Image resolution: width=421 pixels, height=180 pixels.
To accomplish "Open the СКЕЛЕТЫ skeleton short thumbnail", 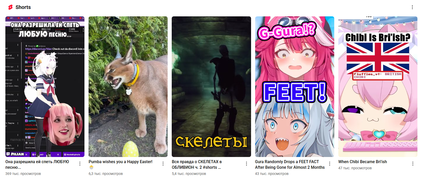I will [211, 87].
